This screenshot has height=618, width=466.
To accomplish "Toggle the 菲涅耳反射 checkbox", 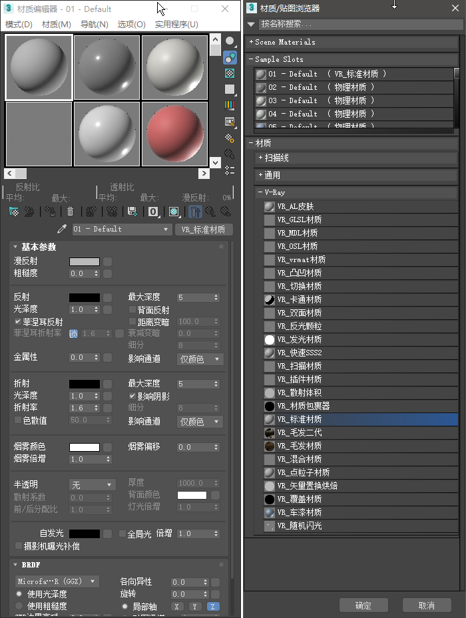I will click(x=18, y=321).
